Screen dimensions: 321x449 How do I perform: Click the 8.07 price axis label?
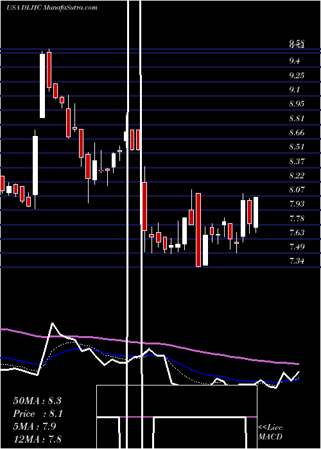click(x=297, y=190)
